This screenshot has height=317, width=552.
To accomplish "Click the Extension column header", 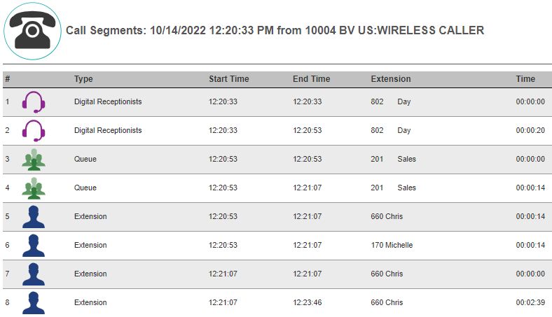I will pyautogui.click(x=391, y=79).
